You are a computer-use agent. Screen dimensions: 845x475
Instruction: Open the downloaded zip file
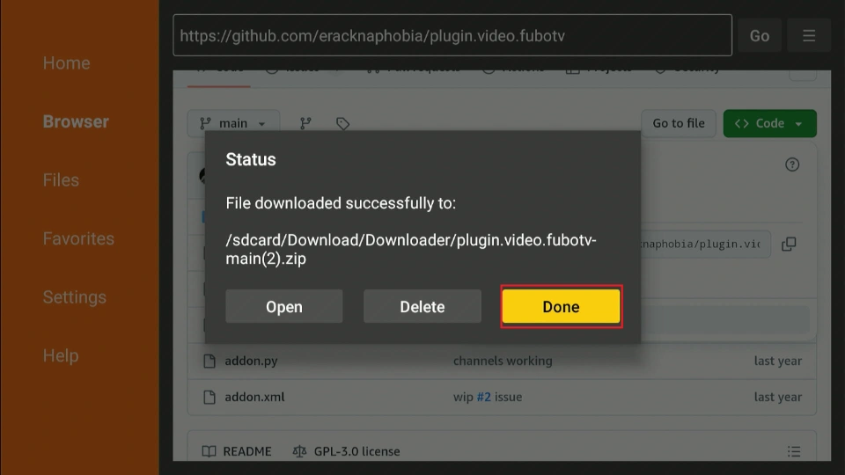pyautogui.click(x=284, y=306)
